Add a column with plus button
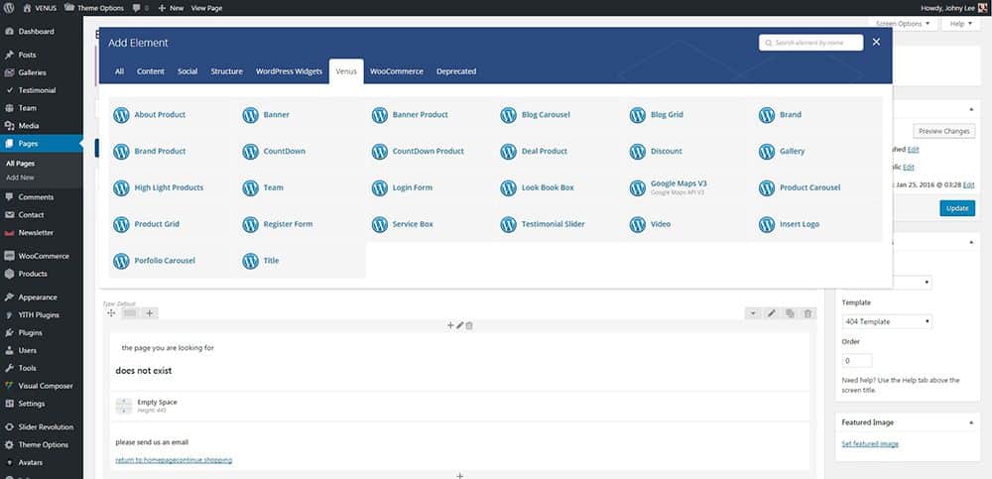 [x=150, y=313]
